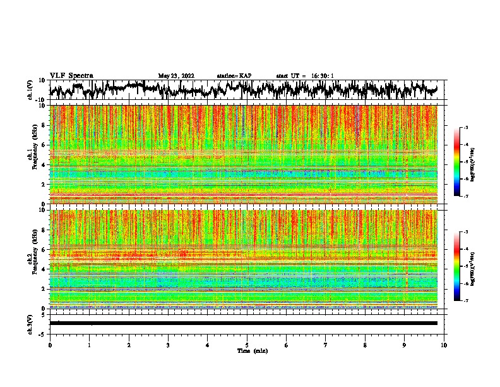500x387 pixels.
Task: Click the ch.1 spectrogram panel
Action: point(244,154)
